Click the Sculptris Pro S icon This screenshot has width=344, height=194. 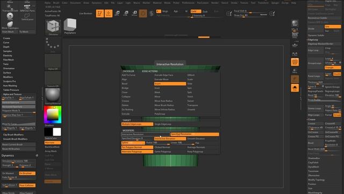pyautogui.click(x=152, y=13)
